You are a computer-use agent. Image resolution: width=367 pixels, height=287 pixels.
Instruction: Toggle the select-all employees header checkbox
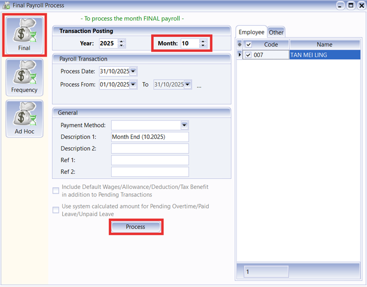248,44
